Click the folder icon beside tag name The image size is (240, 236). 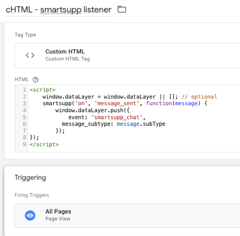122,10
